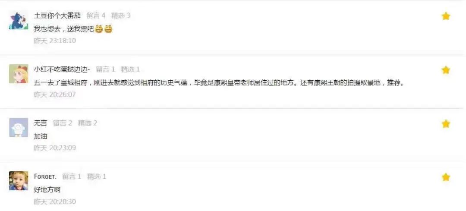The width and height of the screenshot is (466, 211).
Task: Open profile of user 土豆你个大番茄
Action: [x=57, y=16]
